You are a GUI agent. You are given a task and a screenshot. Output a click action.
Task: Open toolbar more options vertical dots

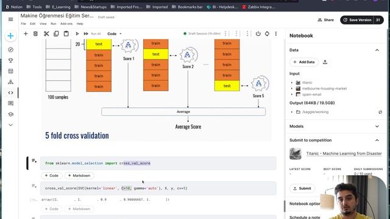point(276,33)
